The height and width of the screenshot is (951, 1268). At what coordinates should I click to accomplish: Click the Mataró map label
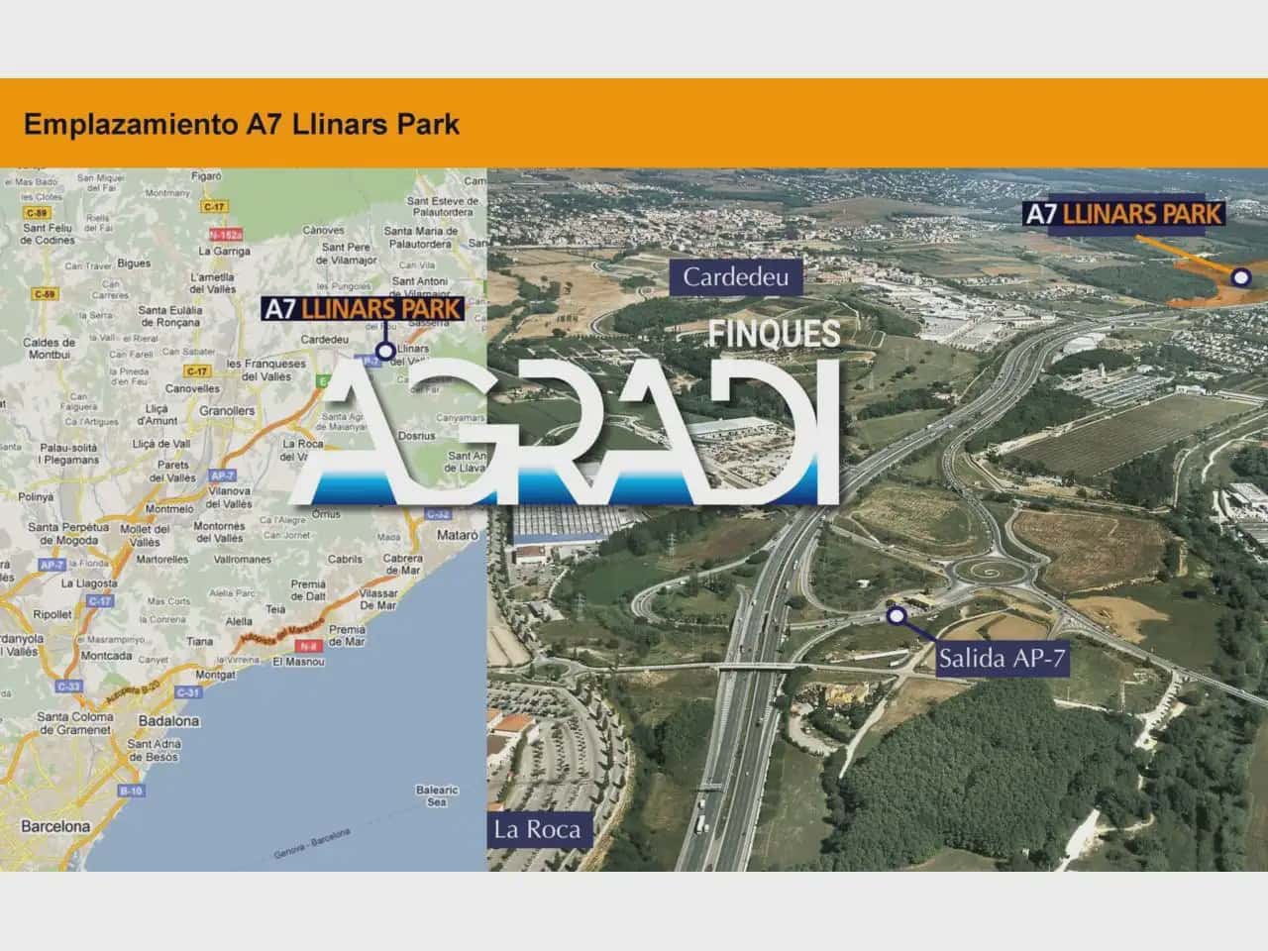pyautogui.click(x=457, y=533)
